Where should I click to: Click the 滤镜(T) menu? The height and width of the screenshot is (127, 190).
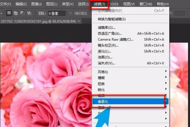coord(99,4)
